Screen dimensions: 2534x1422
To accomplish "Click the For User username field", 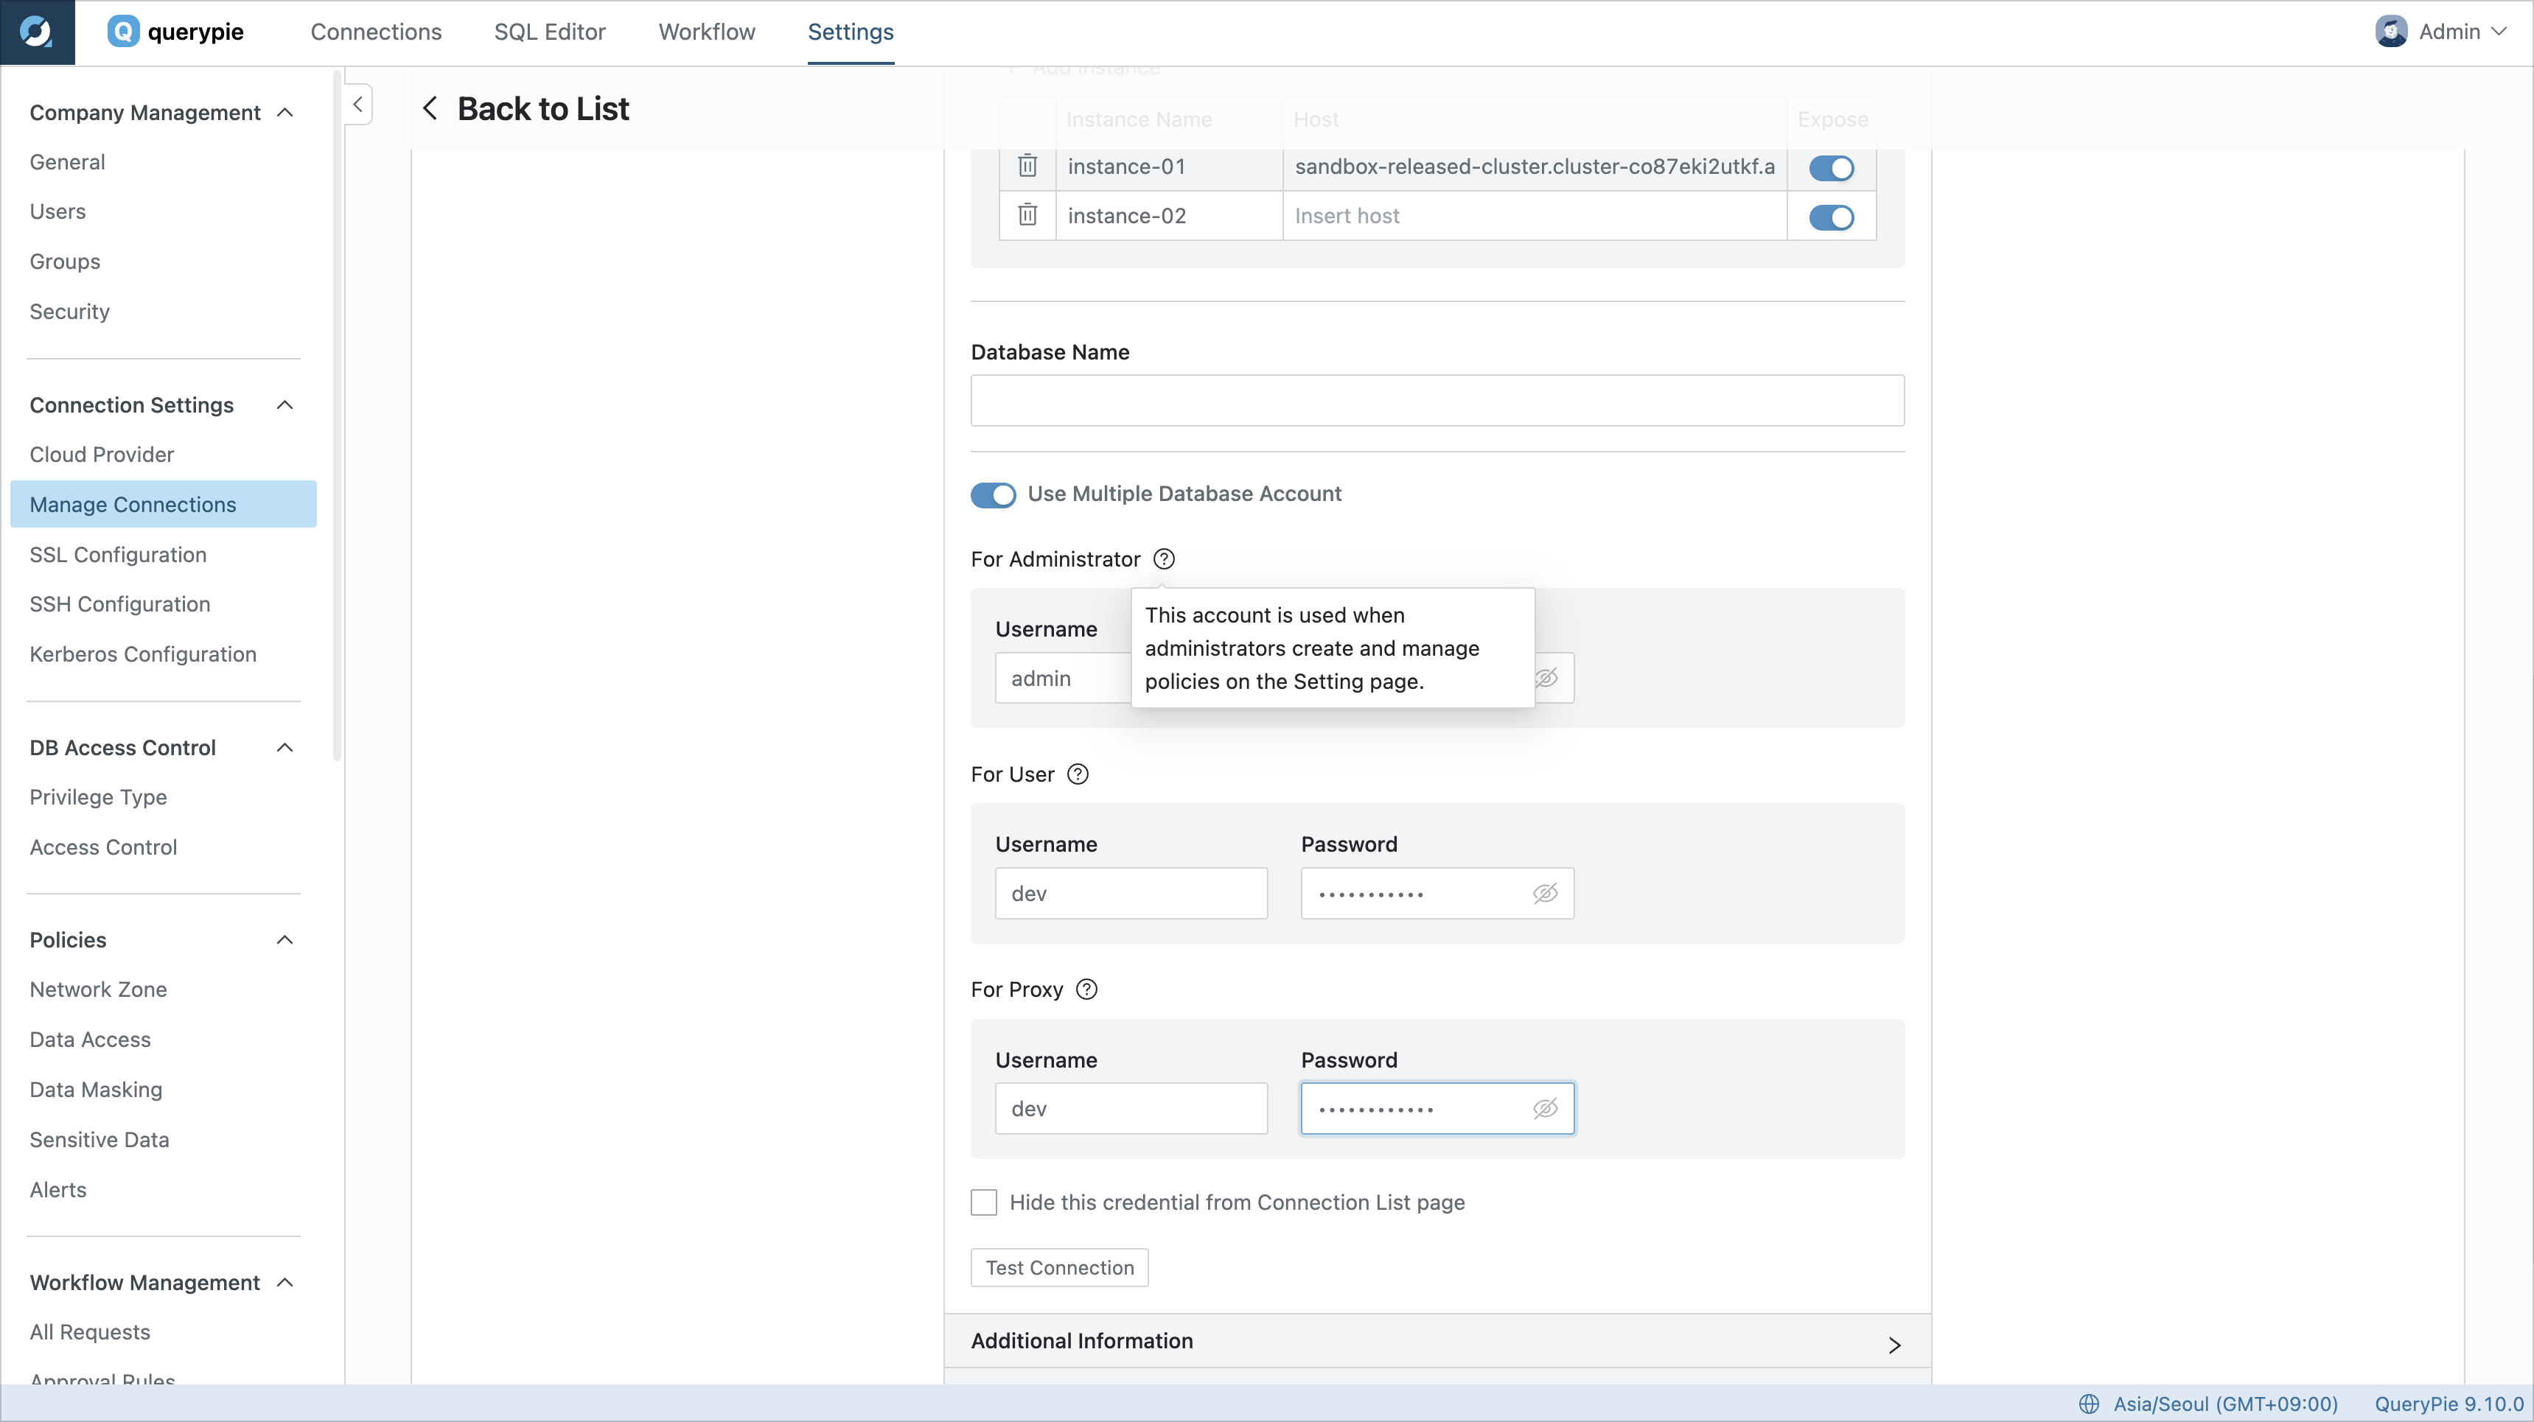I will [x=1131, y=893].
